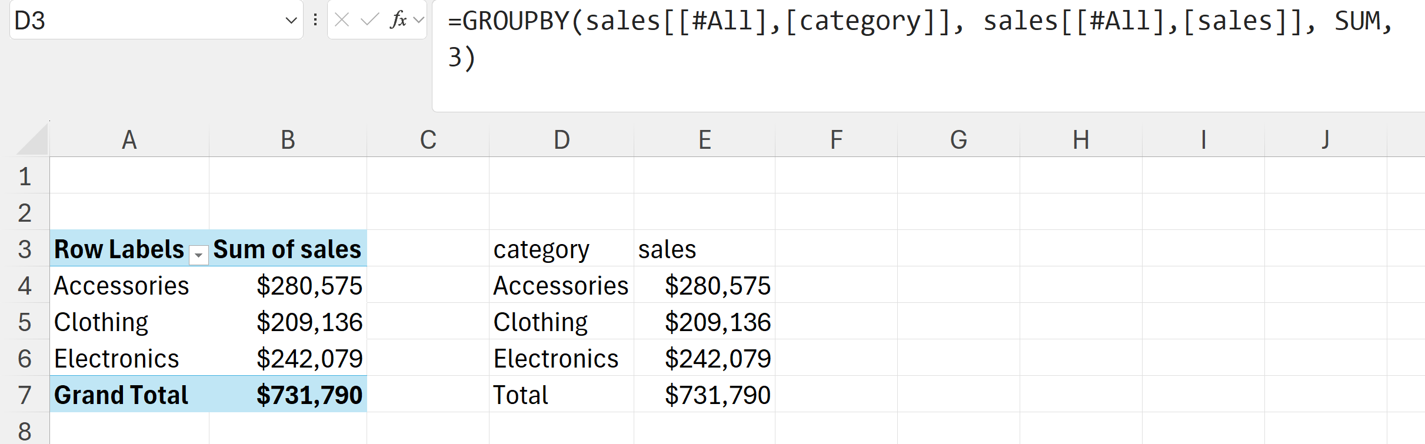1425x444 pixels.
Task: Click the Cancel formula X icon
Action: point(342,20)
